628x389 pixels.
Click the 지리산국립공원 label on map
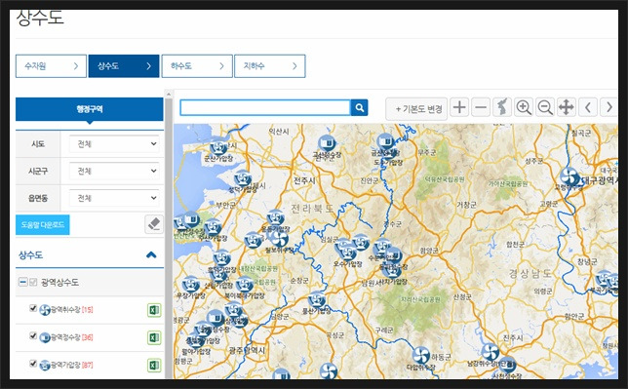(420, 299)
